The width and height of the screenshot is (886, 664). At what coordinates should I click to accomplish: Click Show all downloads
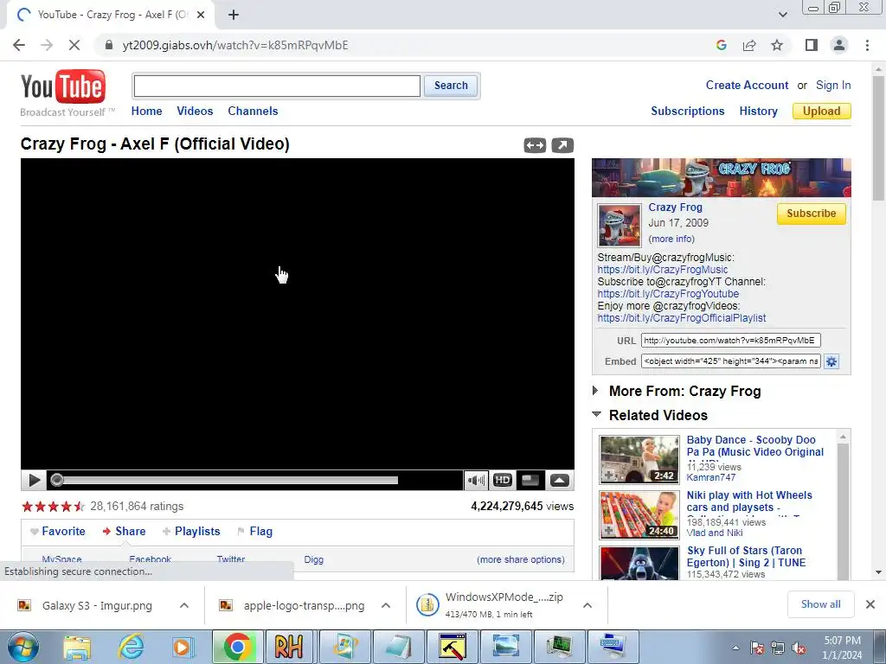(820, 604)
